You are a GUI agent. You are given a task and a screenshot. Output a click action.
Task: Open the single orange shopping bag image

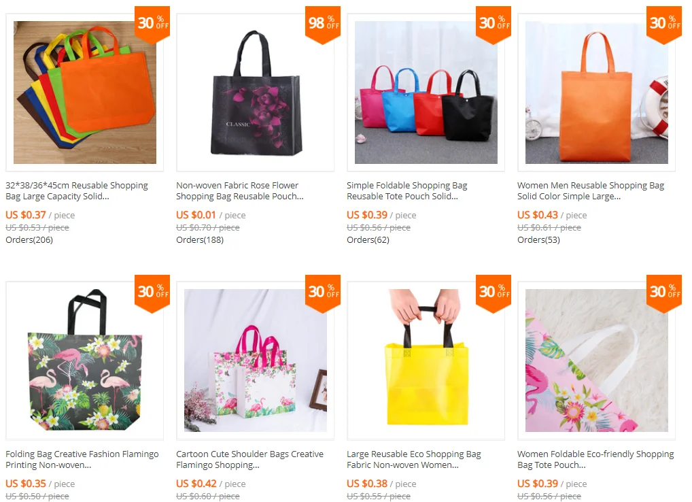coord(597,93)
